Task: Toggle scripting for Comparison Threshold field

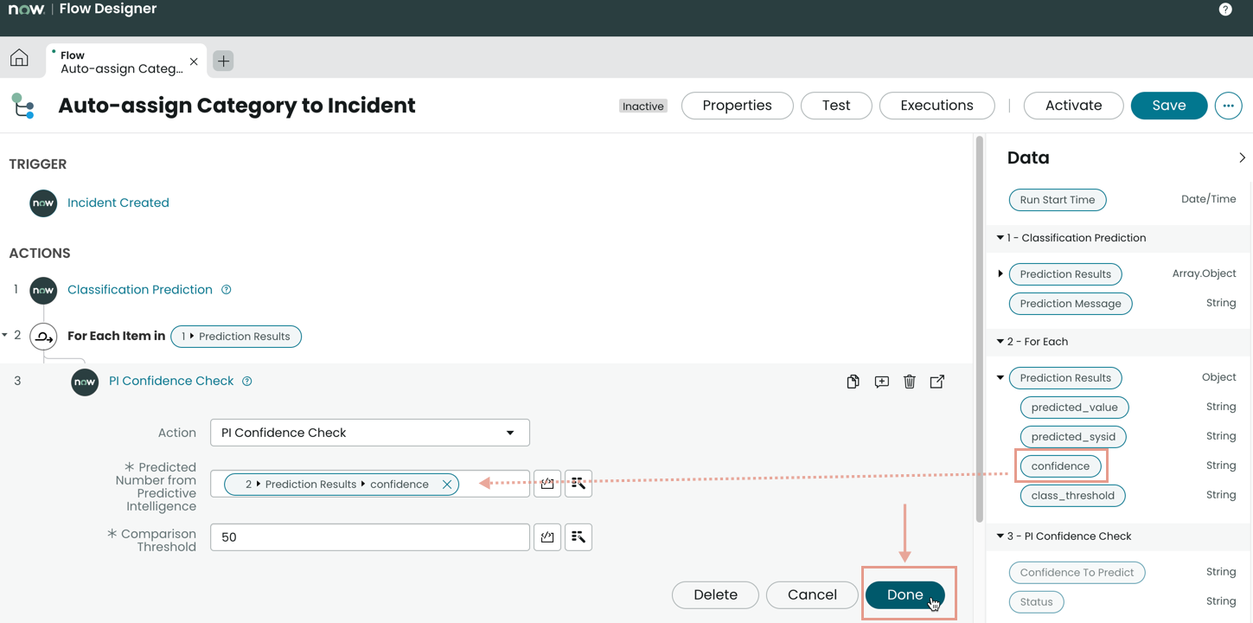Action: (x=547, y=537)
